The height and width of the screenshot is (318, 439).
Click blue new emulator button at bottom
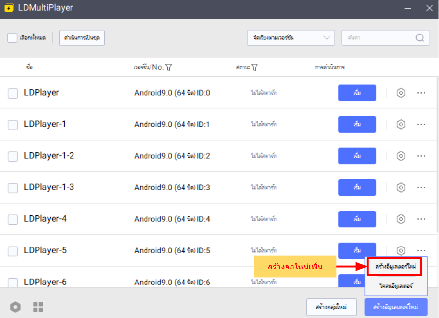[396, 307]
